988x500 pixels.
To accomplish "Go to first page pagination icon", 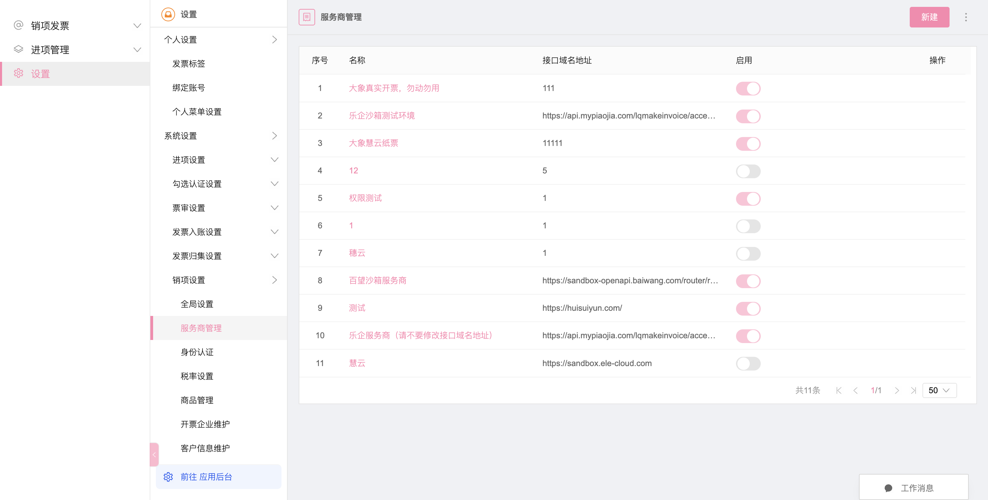I will coord(839,390).
